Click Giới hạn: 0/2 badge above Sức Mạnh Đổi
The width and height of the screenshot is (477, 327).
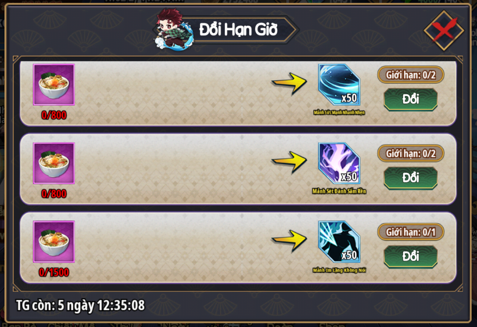click(411, 75)
